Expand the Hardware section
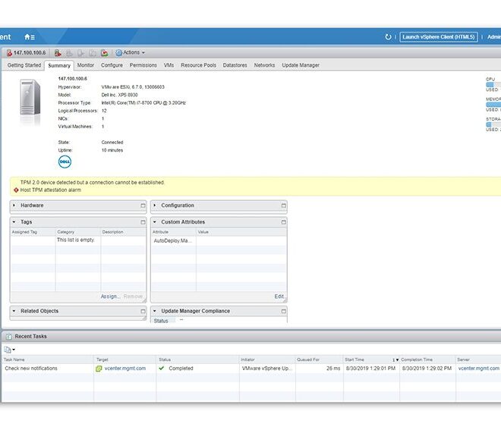Viewport: 501px width, 430px height. (15, 206)
